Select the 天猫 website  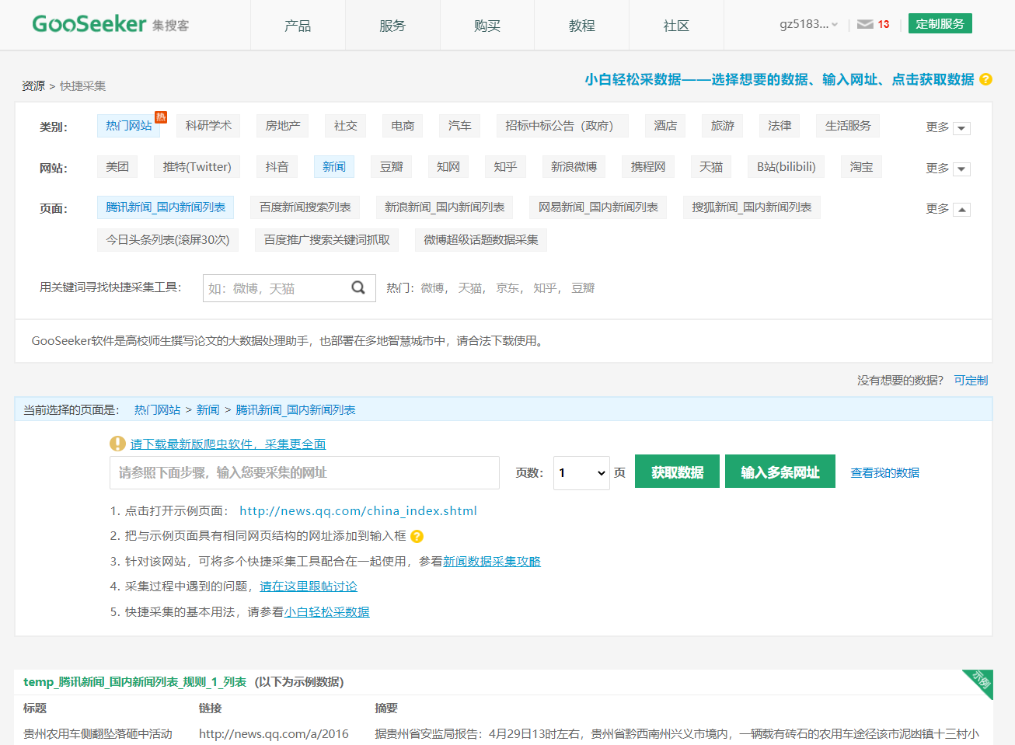[x=711, y=167]
